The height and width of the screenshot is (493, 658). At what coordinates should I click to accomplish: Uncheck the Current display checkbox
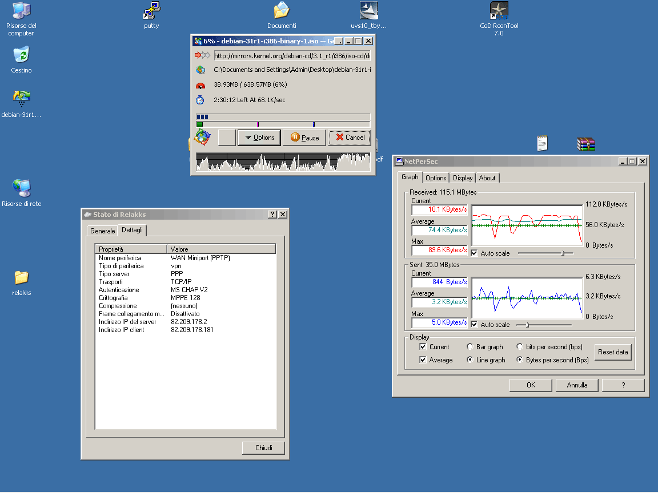[x=423, y=347]
